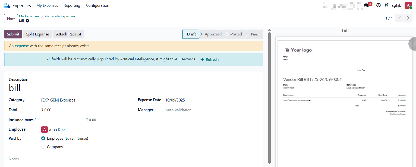Click John Doe's employee avatar badge
The width and height of the screenshot is (416, 167).
point(44,130)
